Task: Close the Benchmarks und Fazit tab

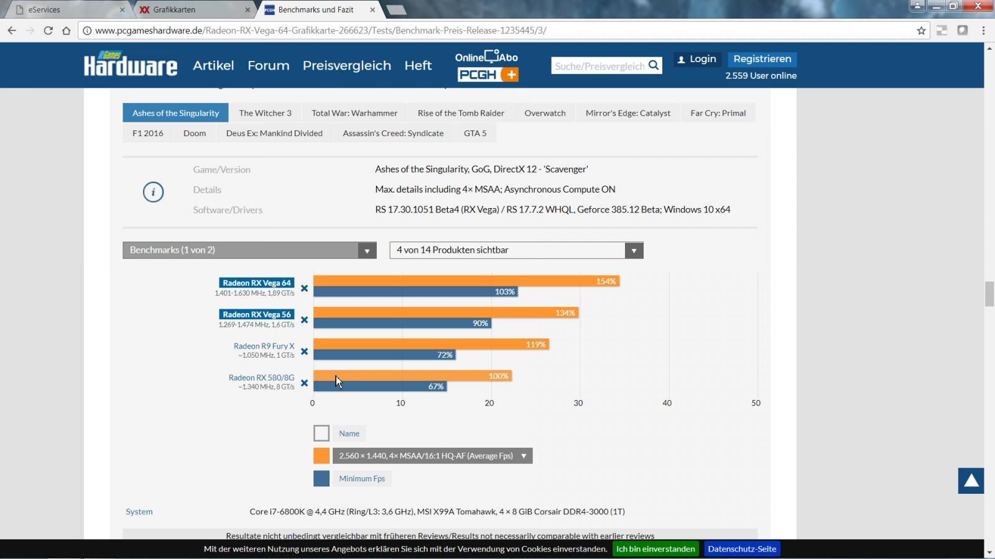Action: coord(373,9)
